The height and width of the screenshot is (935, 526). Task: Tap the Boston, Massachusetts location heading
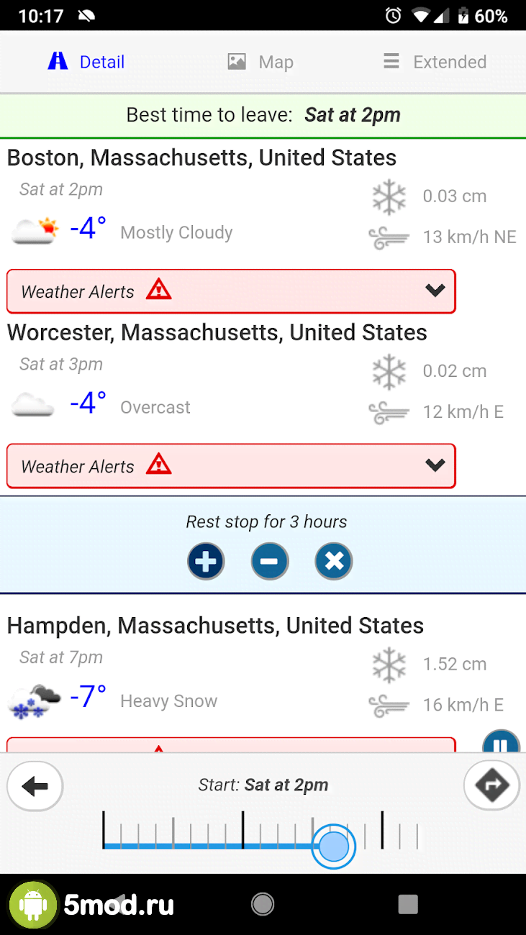click(201, 158)
